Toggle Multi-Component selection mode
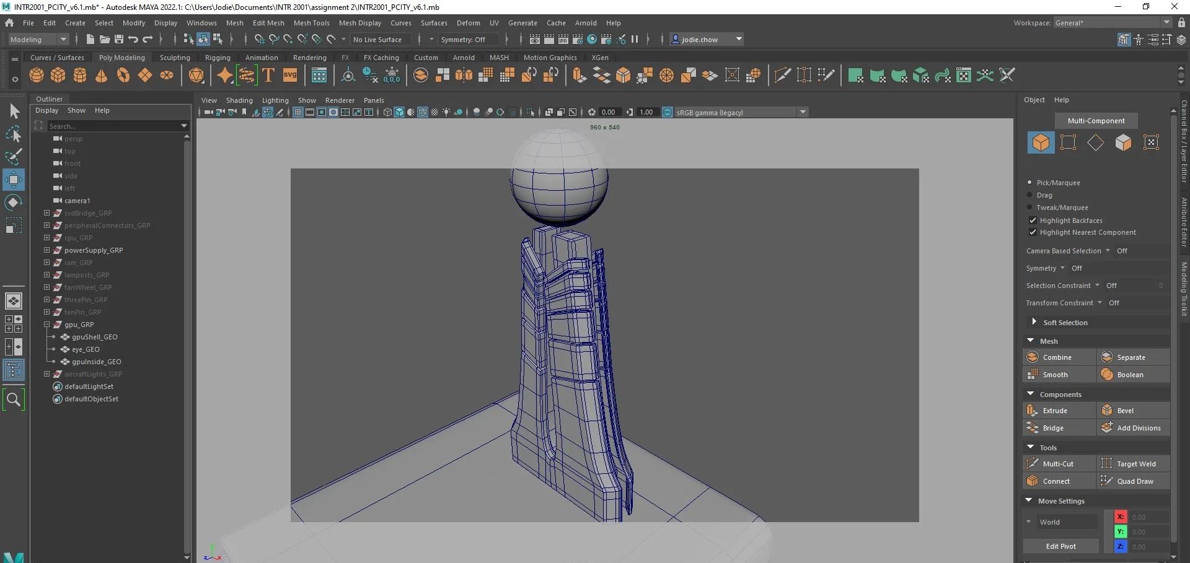The image size is (1190, 563). point(1096,121)
